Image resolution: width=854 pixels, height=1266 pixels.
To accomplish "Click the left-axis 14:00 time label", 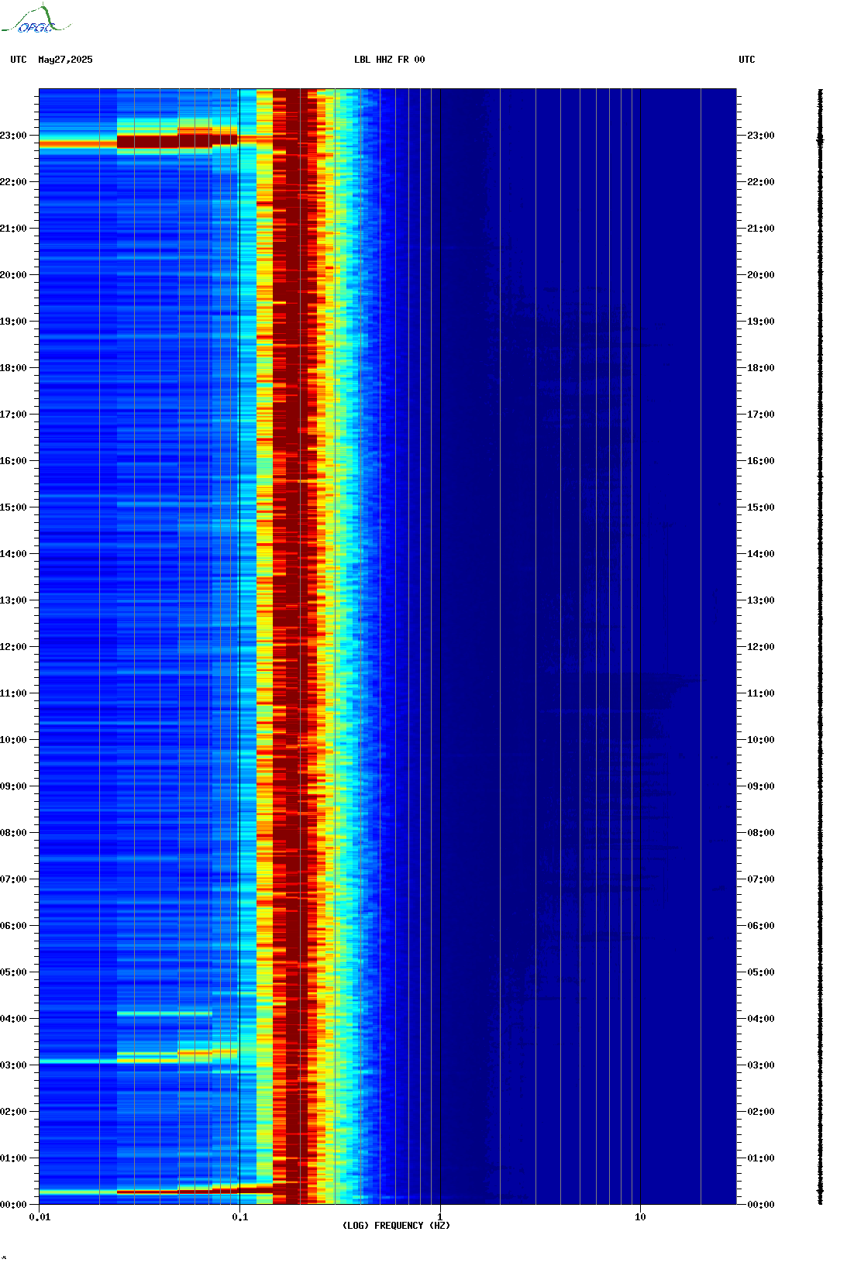I will tap(13, 554).
